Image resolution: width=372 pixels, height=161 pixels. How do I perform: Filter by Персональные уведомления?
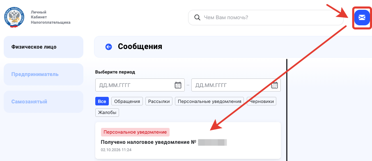tap(209, 101)
